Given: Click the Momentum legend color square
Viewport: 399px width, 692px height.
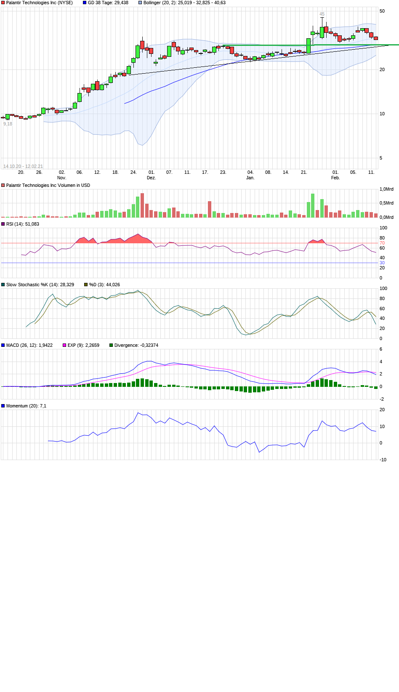Looking at the screenshot, I should (3, 406).
